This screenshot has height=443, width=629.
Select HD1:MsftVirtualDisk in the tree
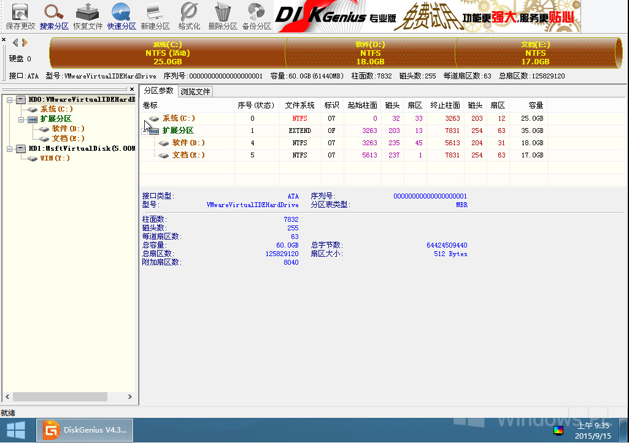[x=82, y=148]
